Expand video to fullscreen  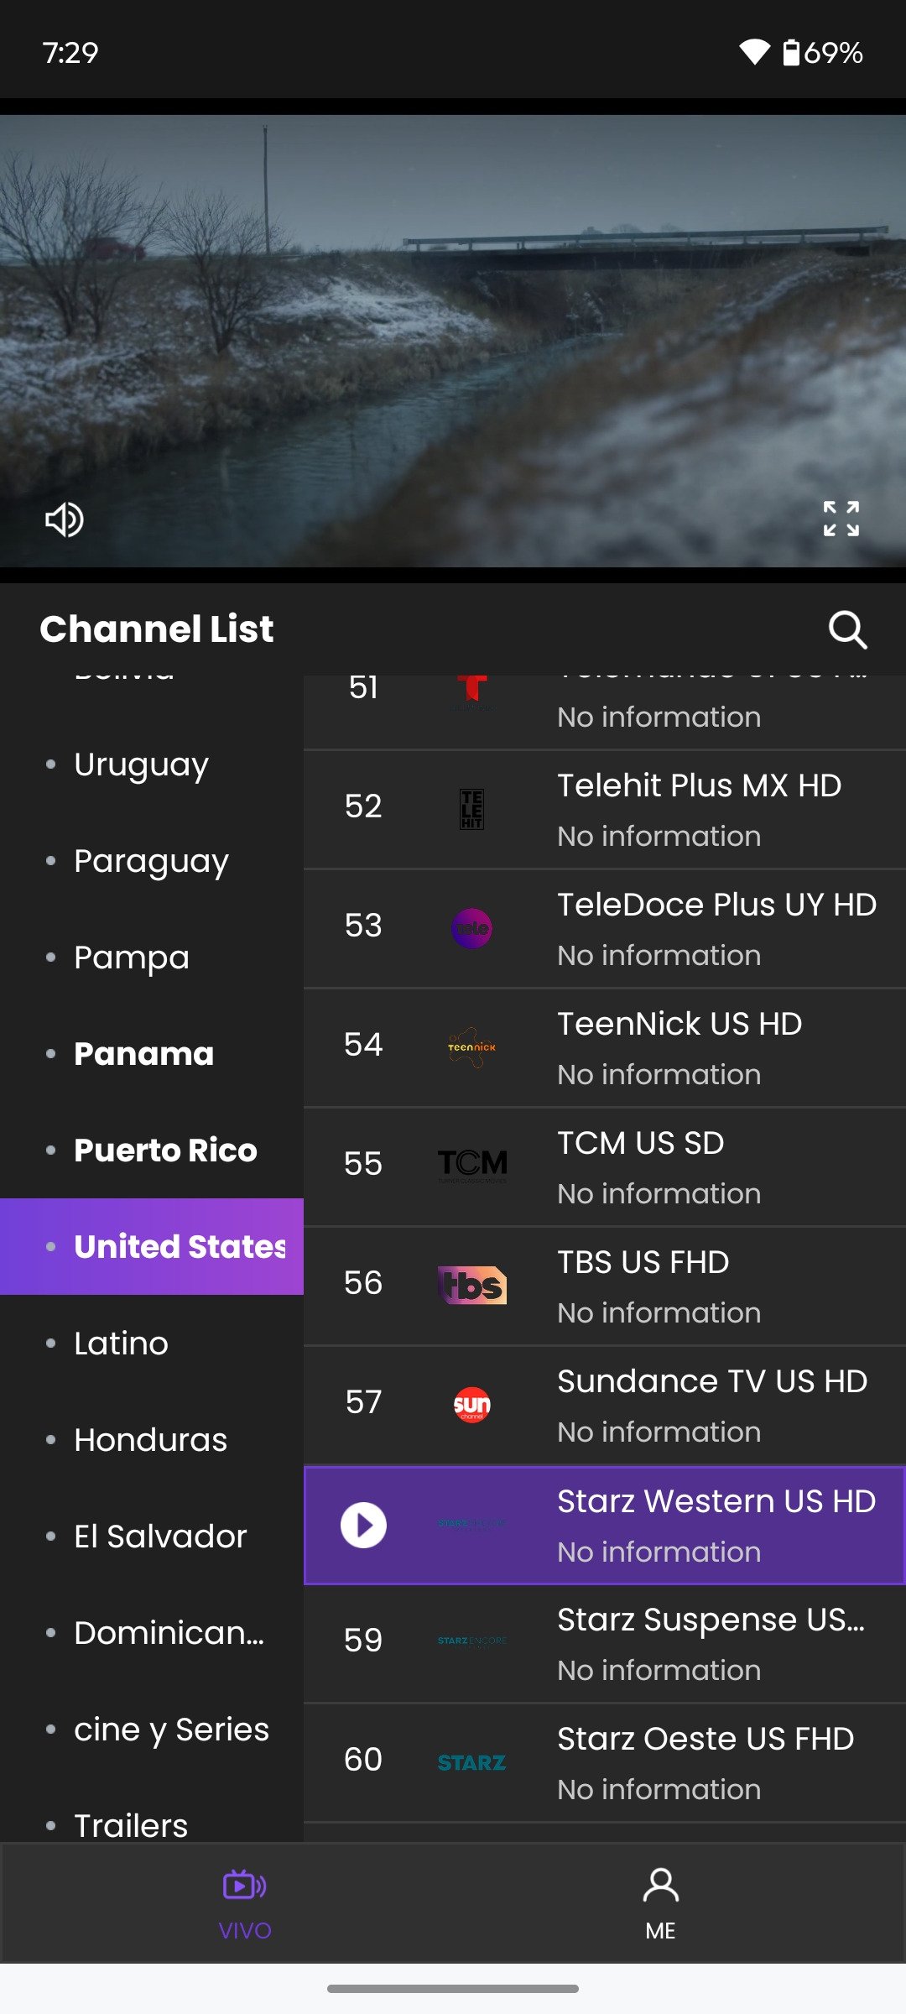[841, 519]
